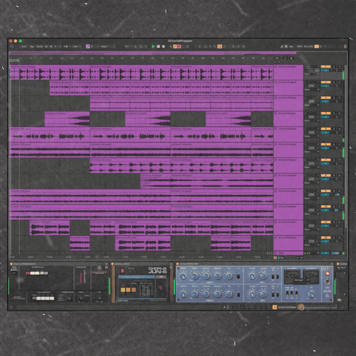Open the No Input dropdown on DIODE-609
The image size is (356, 356).
pos(302,280)
